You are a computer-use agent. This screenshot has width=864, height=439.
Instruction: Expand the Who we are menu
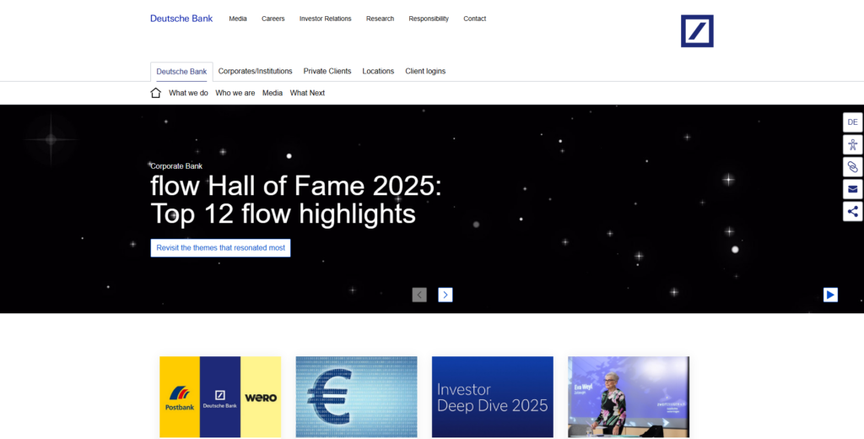(235, 93)
